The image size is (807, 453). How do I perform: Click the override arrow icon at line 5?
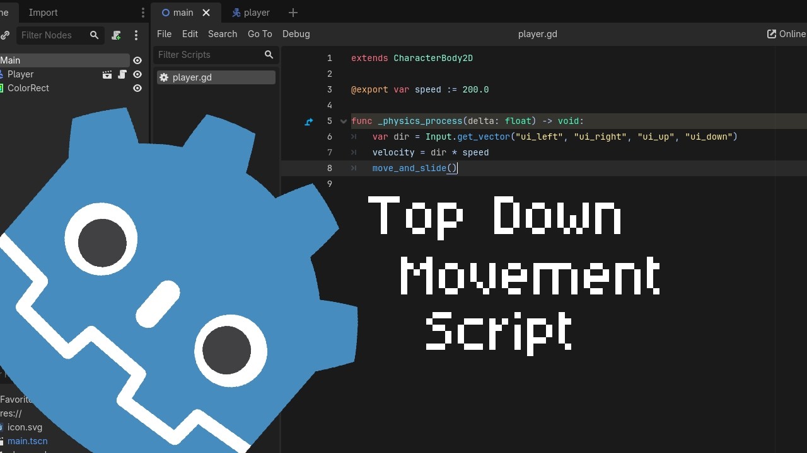pos(309,121)
